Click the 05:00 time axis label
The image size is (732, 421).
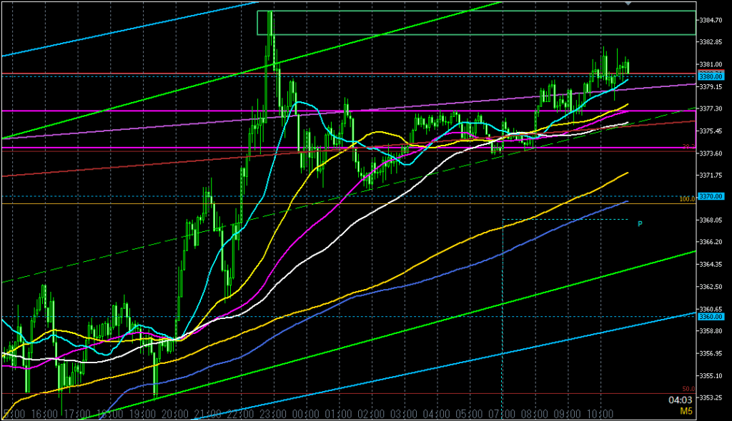click(469, 414)
